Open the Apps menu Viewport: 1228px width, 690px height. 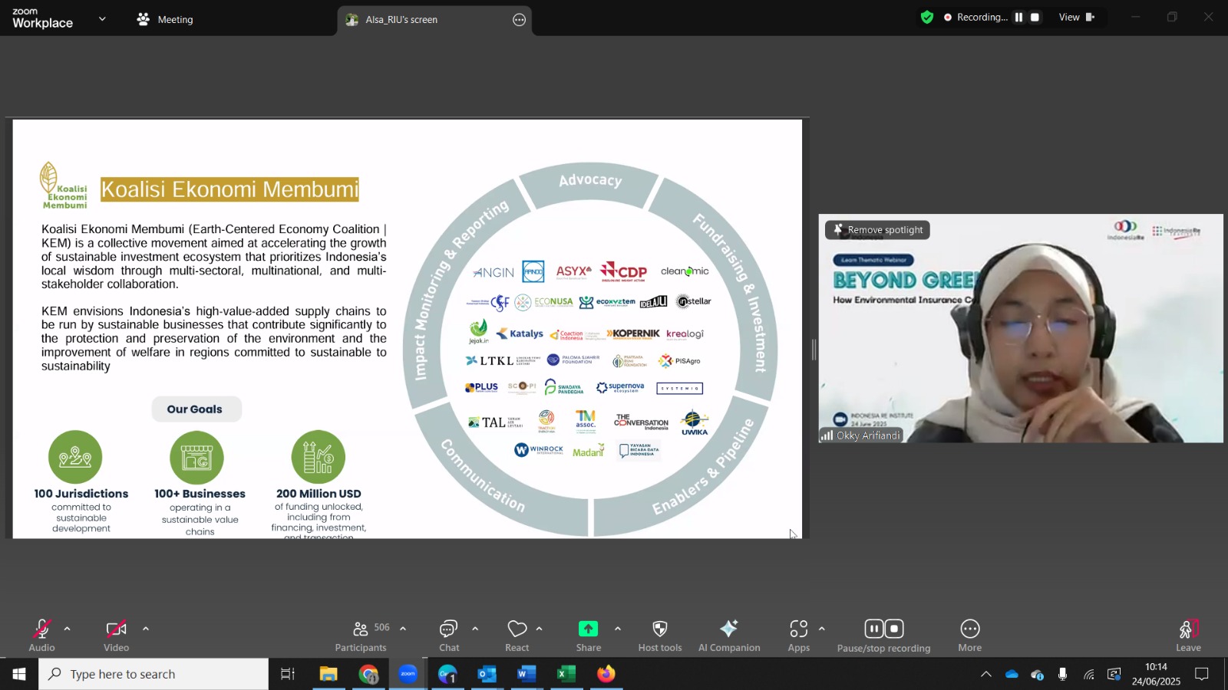click(799, 636)
